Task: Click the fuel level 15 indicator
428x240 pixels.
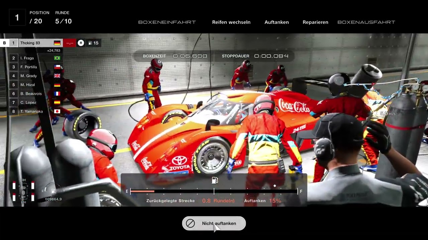Action: [93, 43]
